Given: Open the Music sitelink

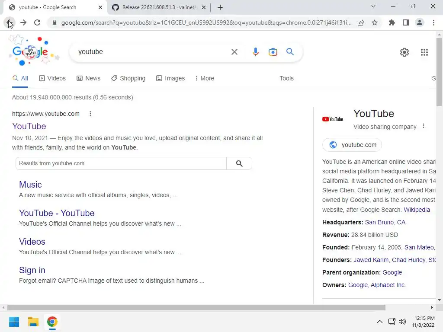Looking at the screenshot, I should pyautogui.click(x=30, y=184).
